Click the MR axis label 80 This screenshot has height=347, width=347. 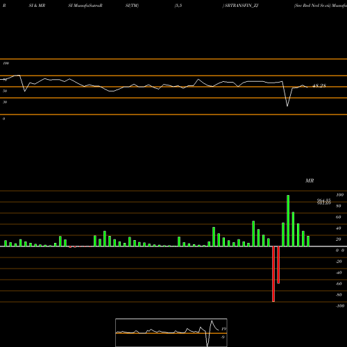[x=339, y=206]
